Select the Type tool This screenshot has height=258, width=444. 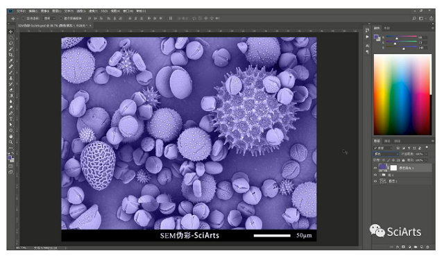tap(11, 119)
